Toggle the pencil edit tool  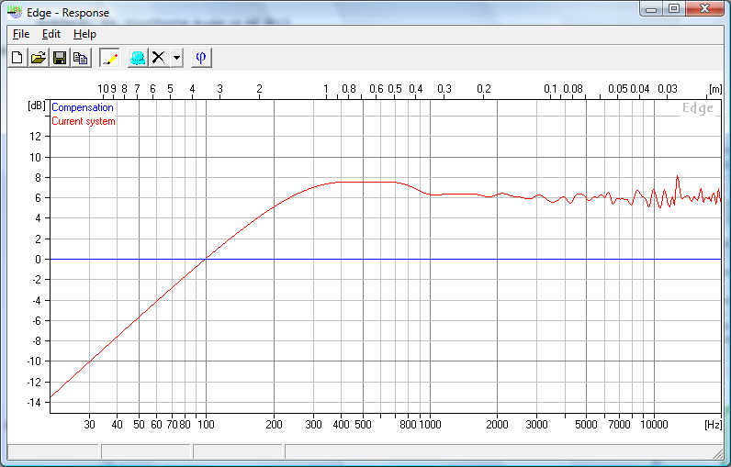109,58
